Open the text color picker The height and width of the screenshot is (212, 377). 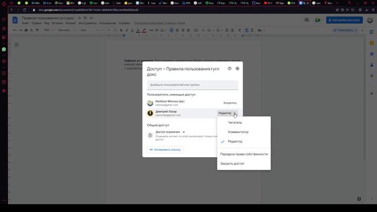(x=138, y=30)
